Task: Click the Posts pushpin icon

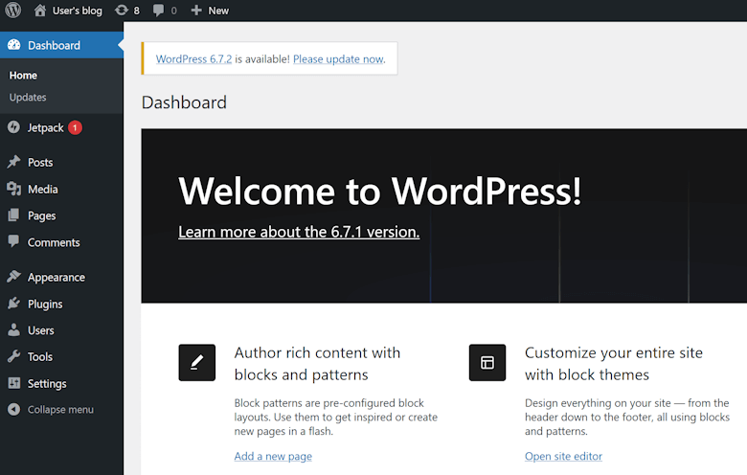Action: 13,162
